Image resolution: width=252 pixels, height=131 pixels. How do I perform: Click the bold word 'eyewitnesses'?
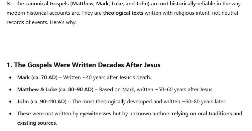pos(96,114)
